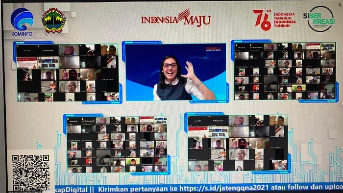Click the KOMINFO logo
Image resolution: width=343 pixels, height=193 pixels.
coord(22,22)
